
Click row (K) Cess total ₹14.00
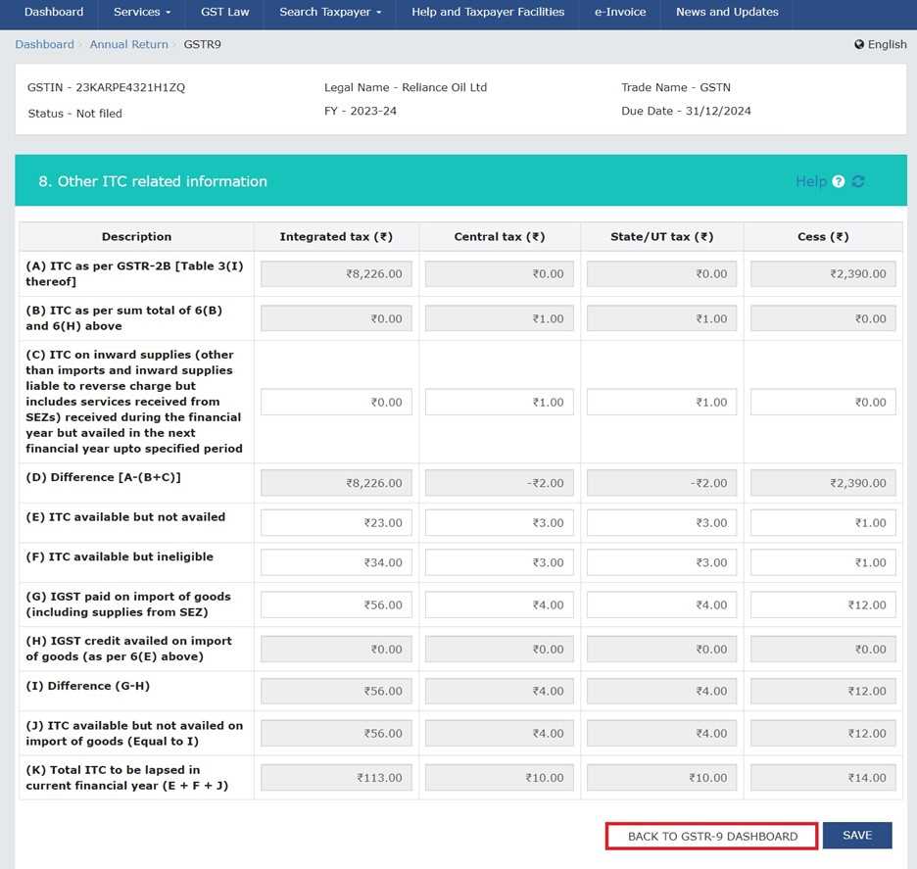coord(823,778)
